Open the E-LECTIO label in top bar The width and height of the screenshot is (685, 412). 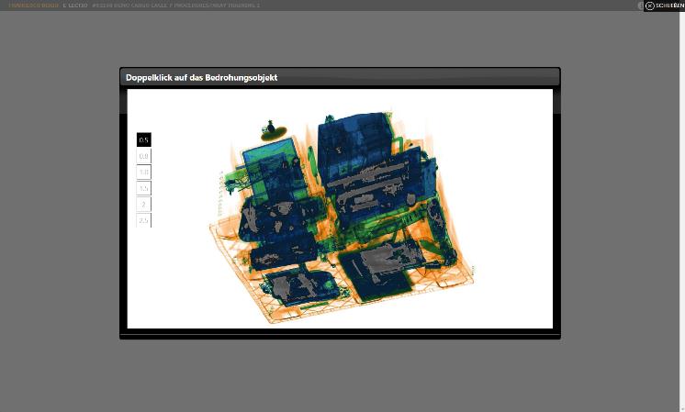[74, 6]
